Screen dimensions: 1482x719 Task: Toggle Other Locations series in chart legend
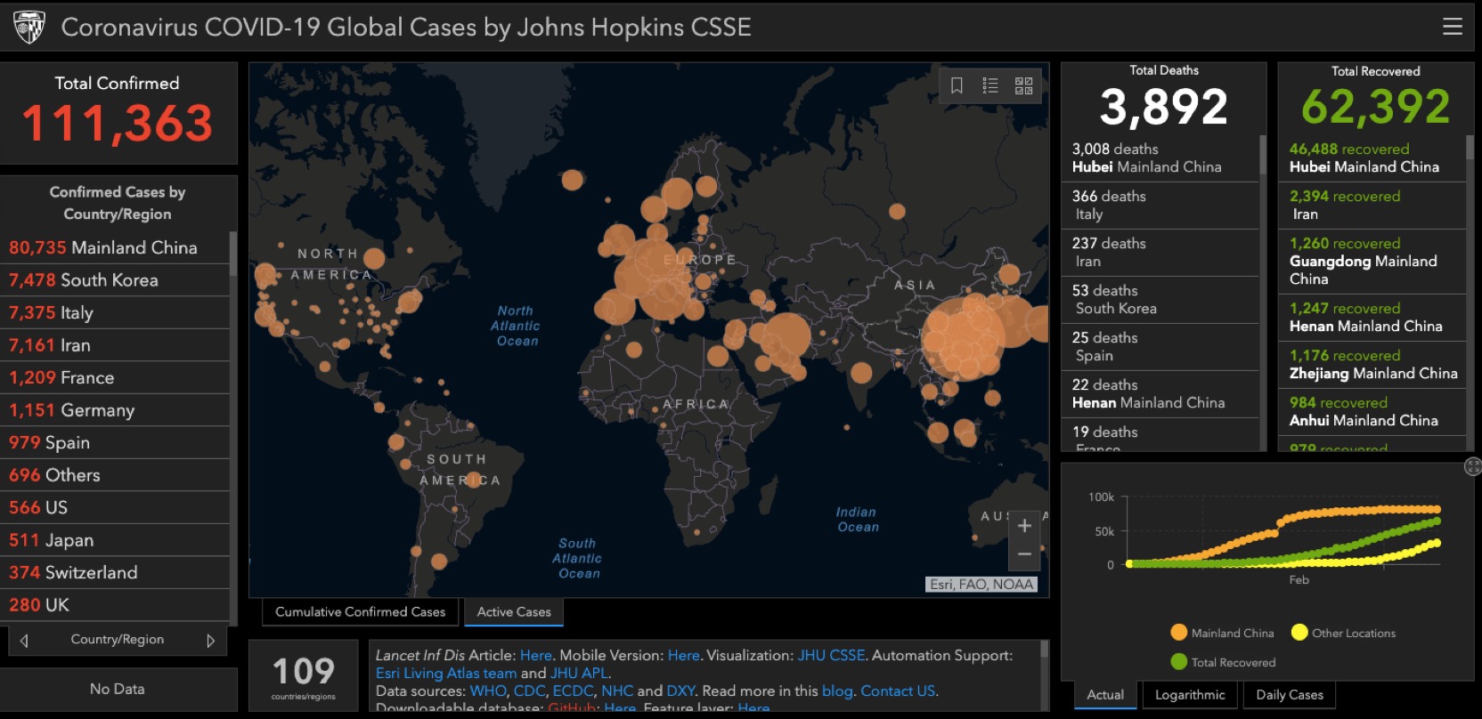[1343, 633]
